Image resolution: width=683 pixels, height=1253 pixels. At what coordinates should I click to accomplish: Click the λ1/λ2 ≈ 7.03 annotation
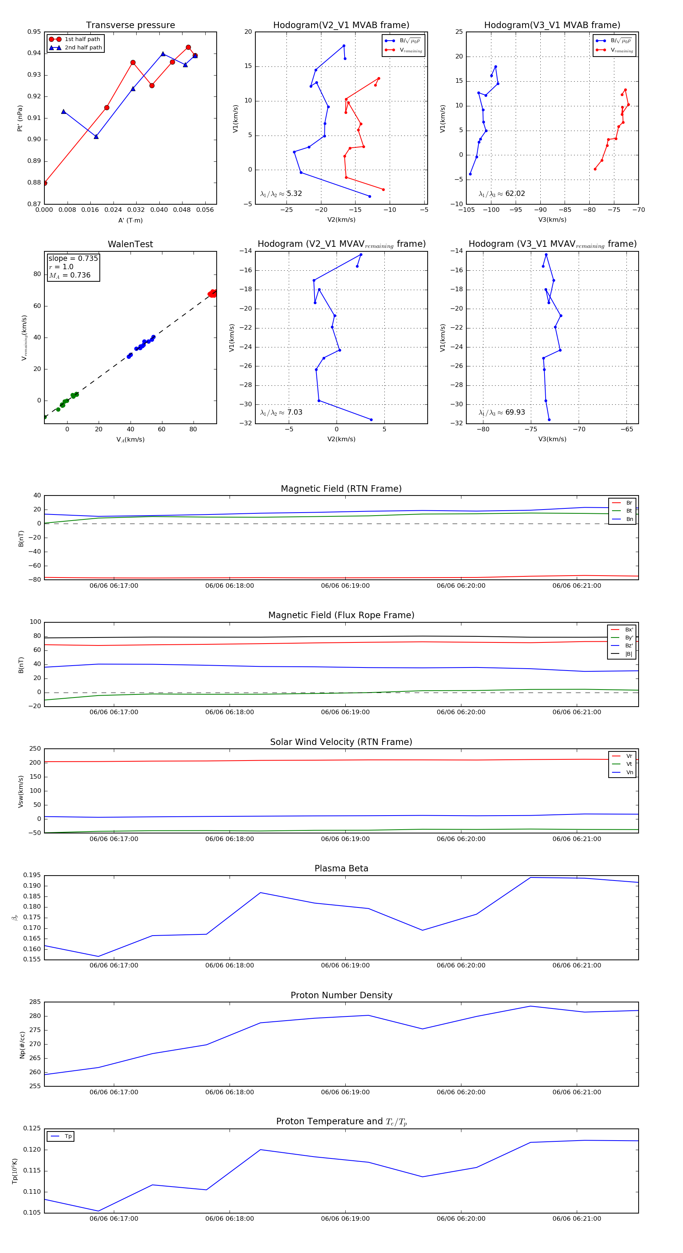coord(281,412)
